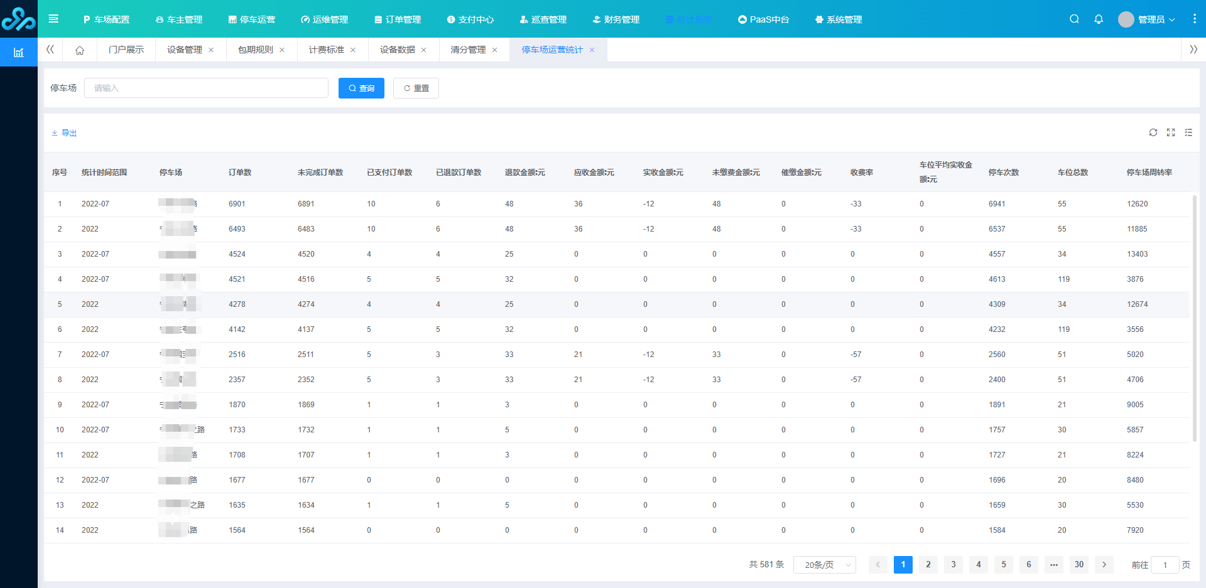Screen dimensions: 1206x588
Task: Click the 订单数 column header
Action: point(240,173)
